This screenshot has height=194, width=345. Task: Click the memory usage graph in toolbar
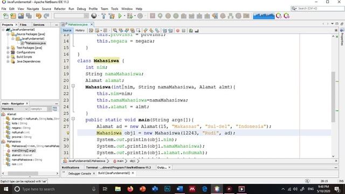[x=264, y=16]
